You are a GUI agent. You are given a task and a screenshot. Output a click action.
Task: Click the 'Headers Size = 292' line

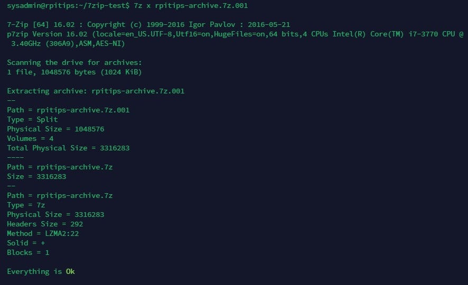click(x=45, y=224)
